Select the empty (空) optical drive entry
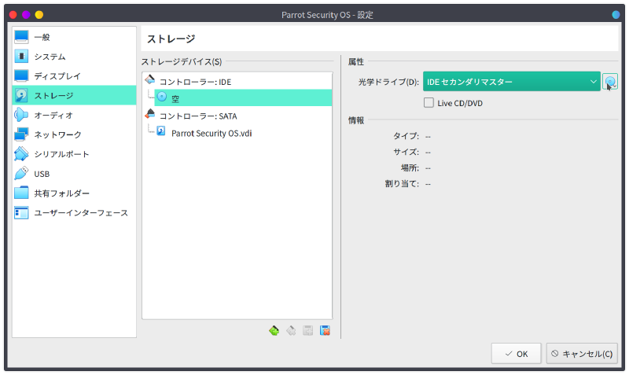 (175, 98)
